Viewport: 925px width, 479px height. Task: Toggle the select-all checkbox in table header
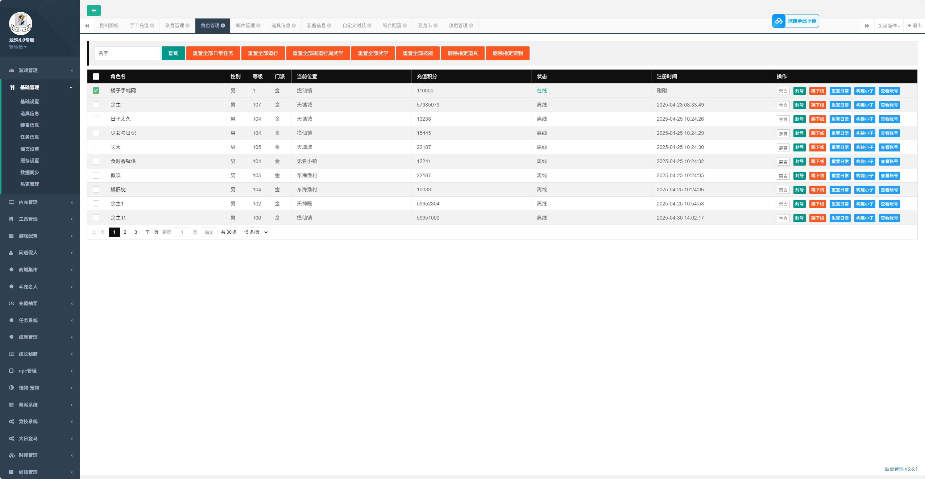click(x=96, y=76)
